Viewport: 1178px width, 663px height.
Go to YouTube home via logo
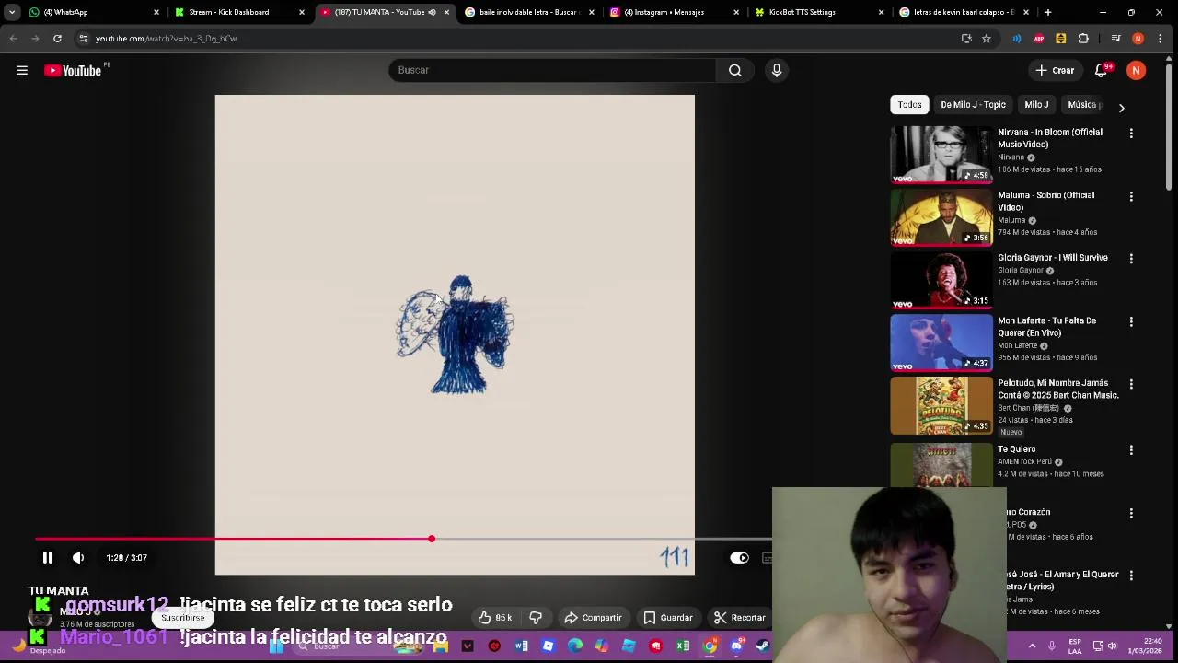pos(73,71)
